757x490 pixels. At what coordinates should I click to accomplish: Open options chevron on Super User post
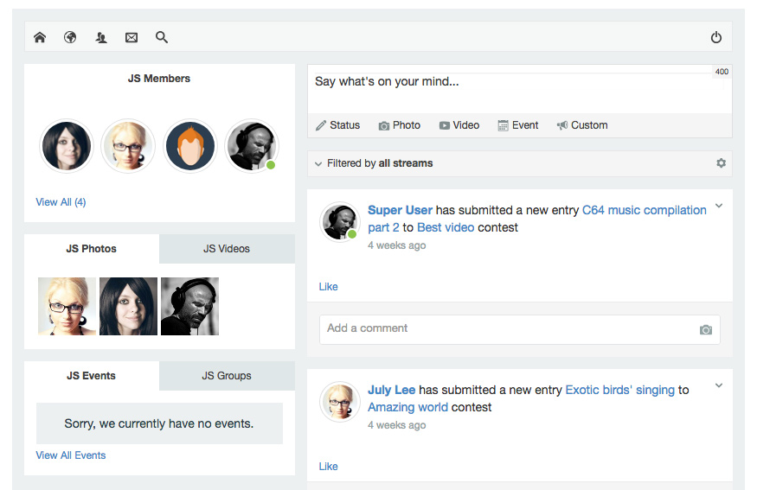coord(719,206)
